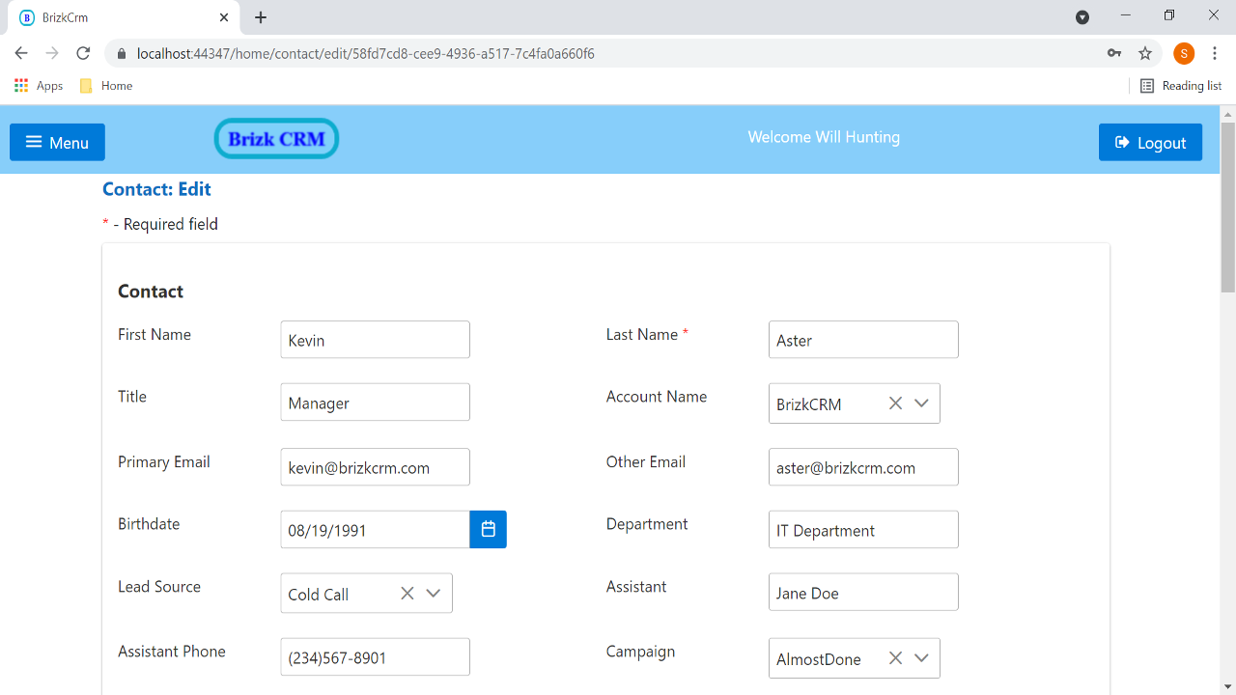Clear the Lead Source selection
The image size is (1236, 695).
407,594
